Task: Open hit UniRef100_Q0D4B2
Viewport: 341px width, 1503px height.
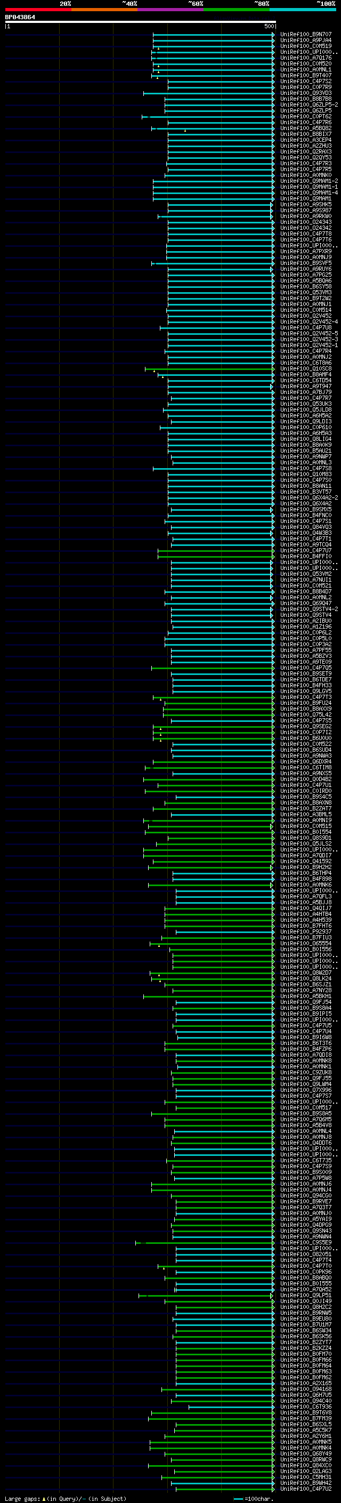Action: tap(305, 779)
